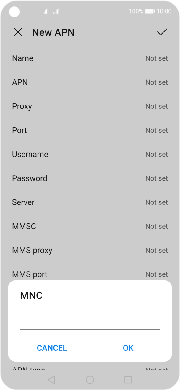Screen dimensions: 180x390
Task: Save the APN using the checkmark icon
Action: [161, 32]
